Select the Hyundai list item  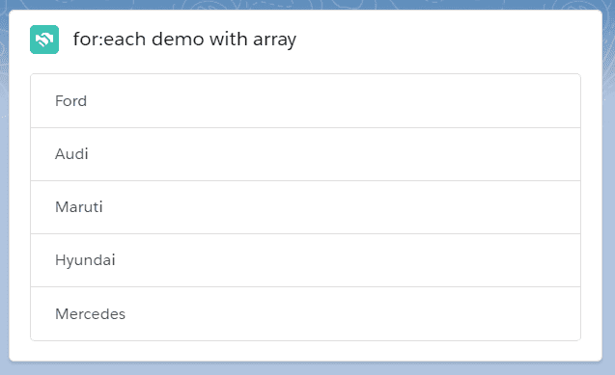(305, 260)
